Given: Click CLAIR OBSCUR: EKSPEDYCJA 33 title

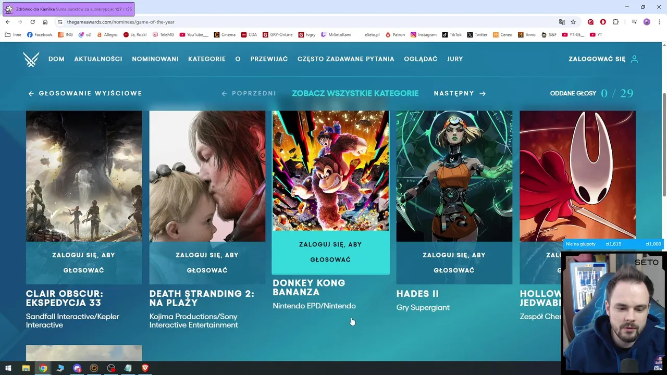Looking at the screenshot, I should coord(65,298).
